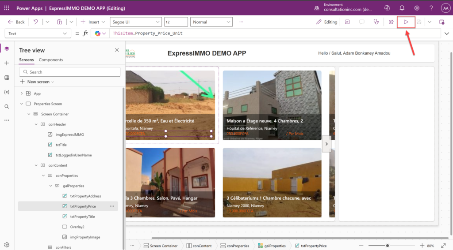Open the Data table icon in sidebar

(x=7, y=78)
